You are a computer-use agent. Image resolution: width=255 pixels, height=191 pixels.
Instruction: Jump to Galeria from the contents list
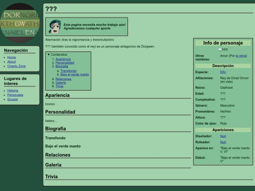(60, 83)
